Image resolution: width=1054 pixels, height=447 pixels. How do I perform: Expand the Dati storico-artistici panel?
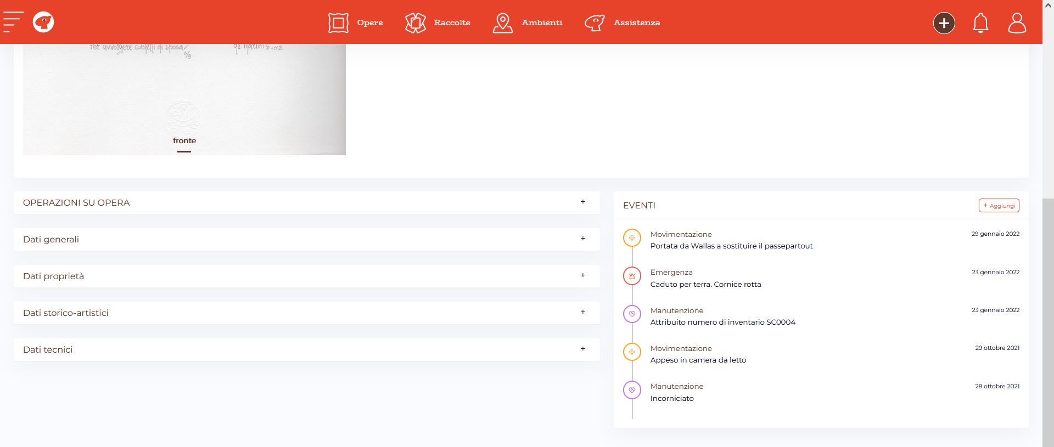click(x=306, y=313)
